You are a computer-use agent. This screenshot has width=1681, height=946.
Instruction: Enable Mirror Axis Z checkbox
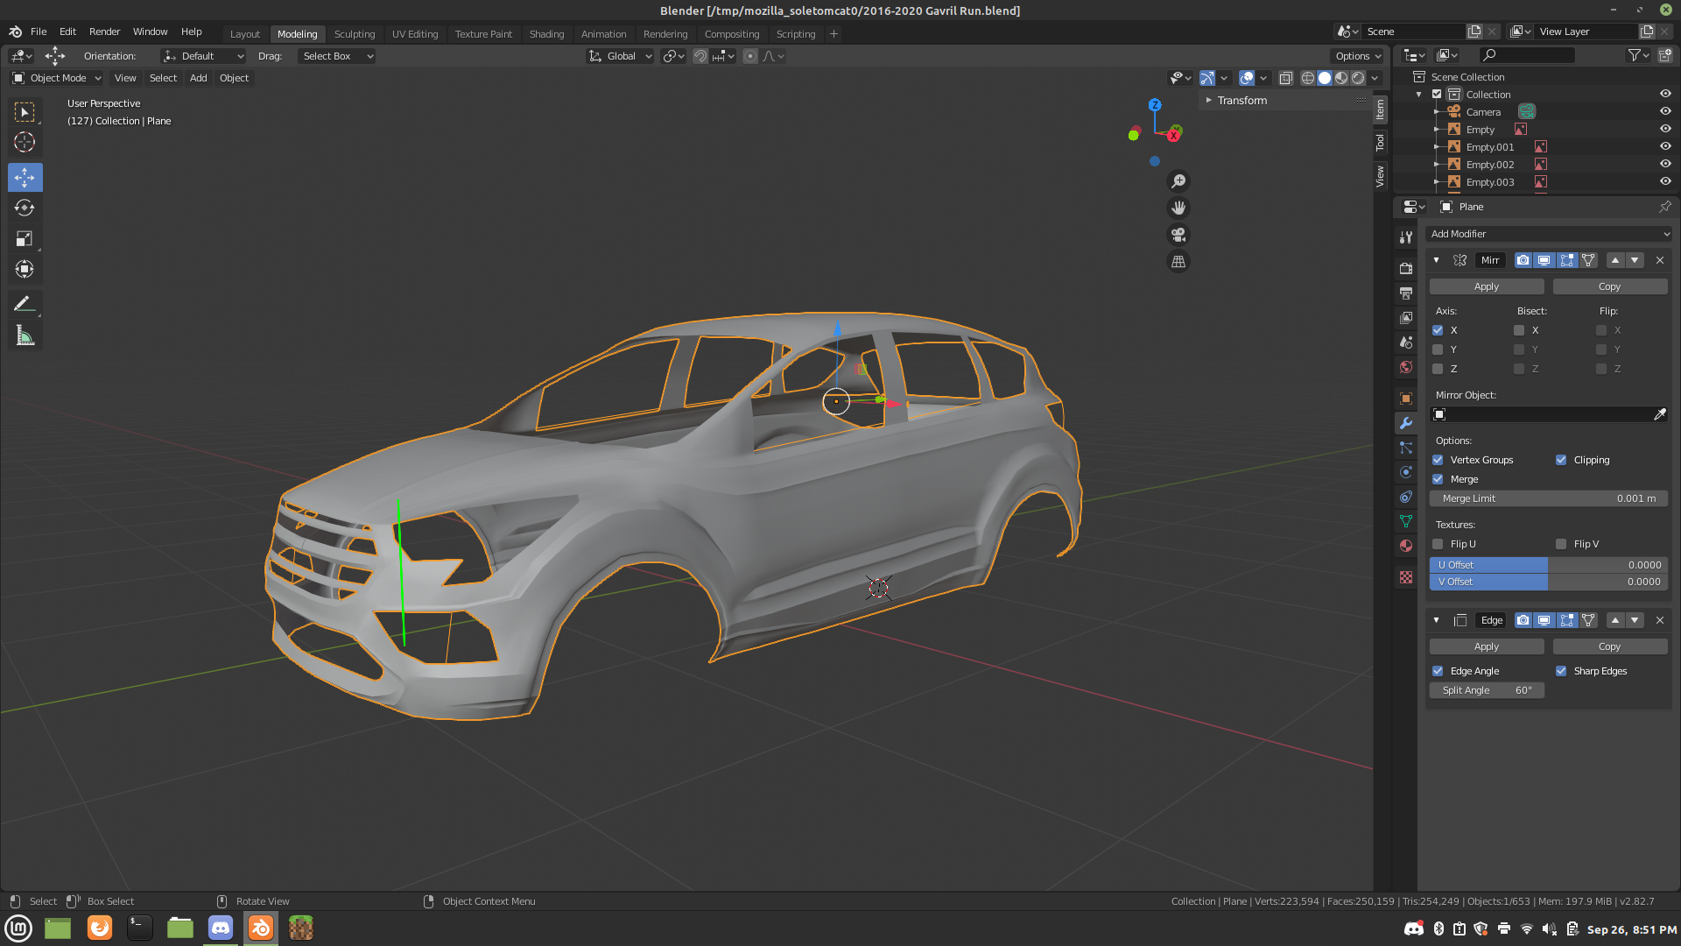coord(1438,369)
